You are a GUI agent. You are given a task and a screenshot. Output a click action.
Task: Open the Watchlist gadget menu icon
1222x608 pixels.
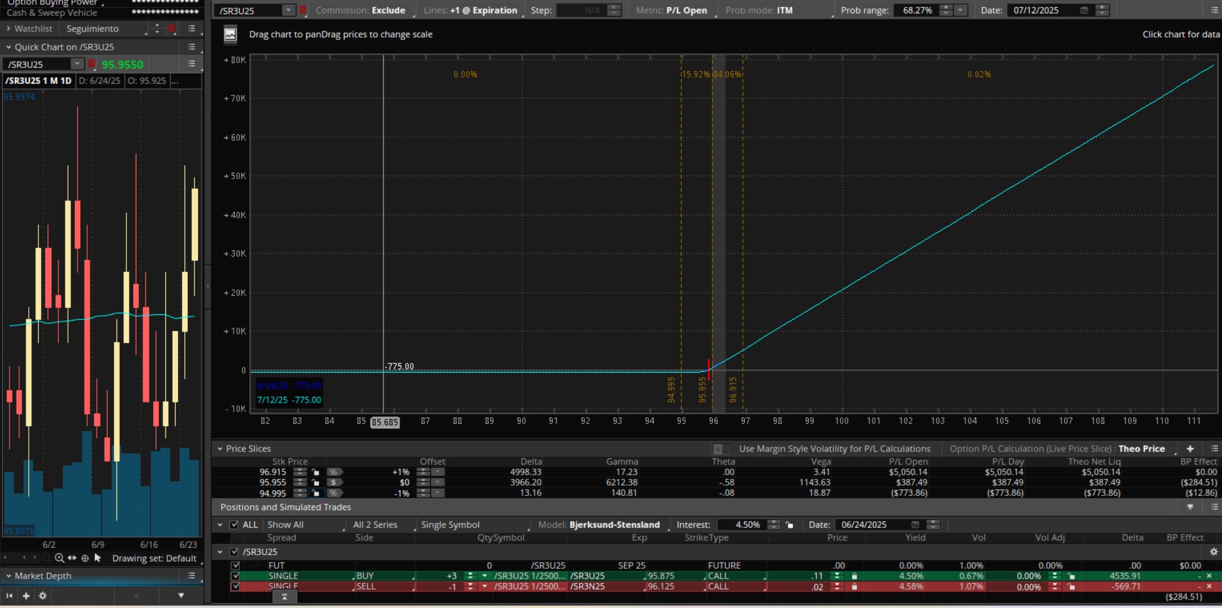pos(191,29)
